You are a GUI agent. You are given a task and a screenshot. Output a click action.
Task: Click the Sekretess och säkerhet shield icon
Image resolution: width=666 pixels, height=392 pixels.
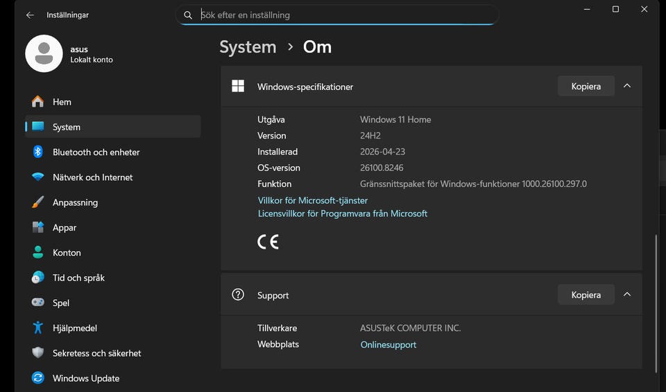[38, 353]
